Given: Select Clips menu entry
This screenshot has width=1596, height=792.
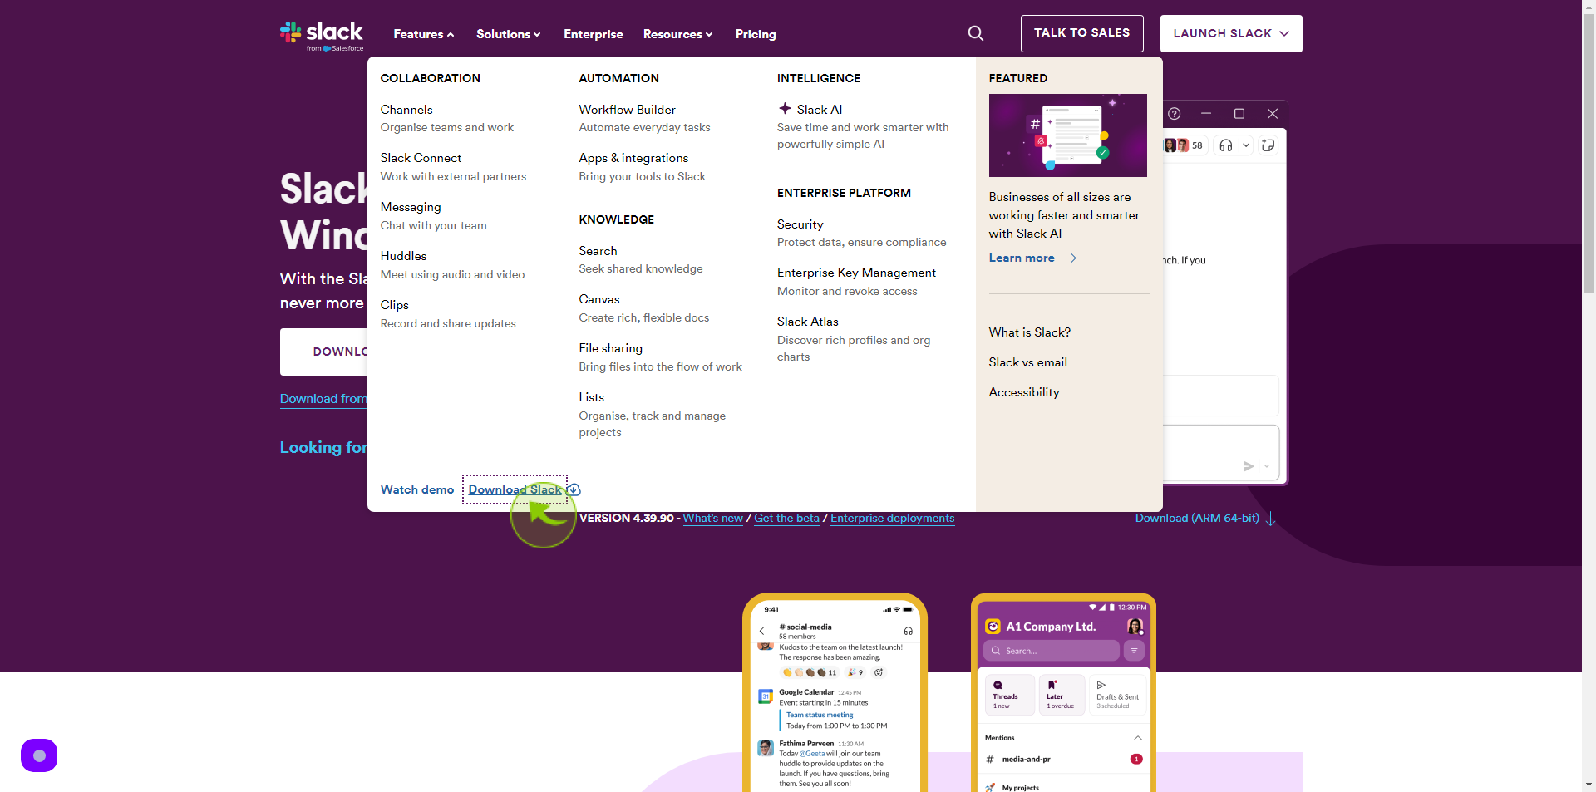Looking at the screenshot, I should (x=395, y=305).
